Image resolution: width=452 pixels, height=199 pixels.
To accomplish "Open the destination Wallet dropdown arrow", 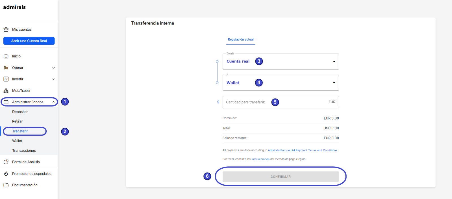I will click(x=334, y=83).
